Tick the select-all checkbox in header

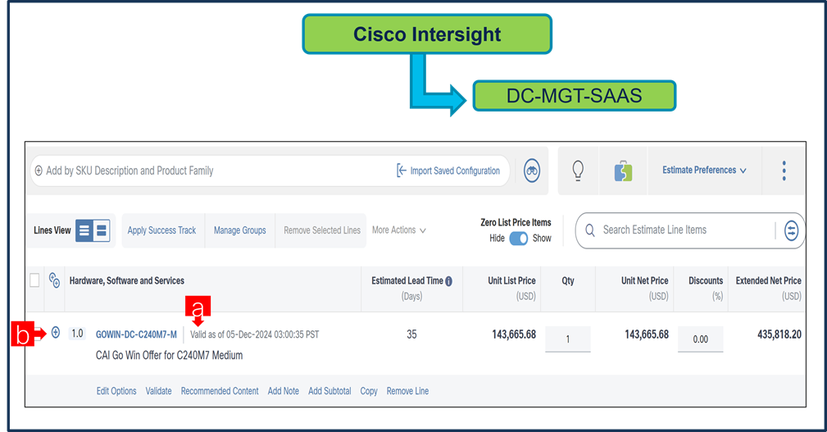pos(34,280)
